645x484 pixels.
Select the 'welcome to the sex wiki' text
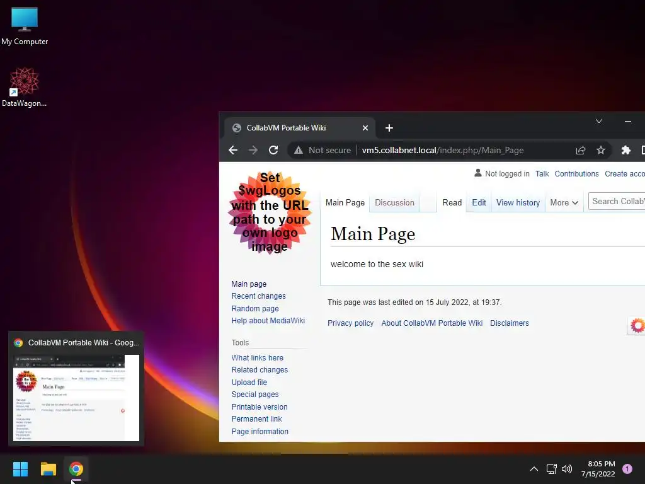point(377,264)
